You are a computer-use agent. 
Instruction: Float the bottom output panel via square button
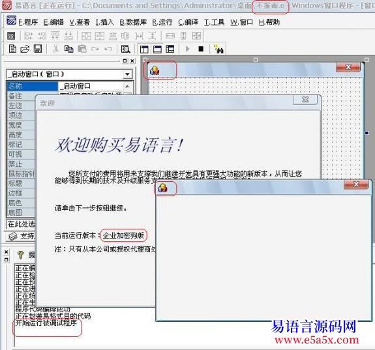pos(7,259)
